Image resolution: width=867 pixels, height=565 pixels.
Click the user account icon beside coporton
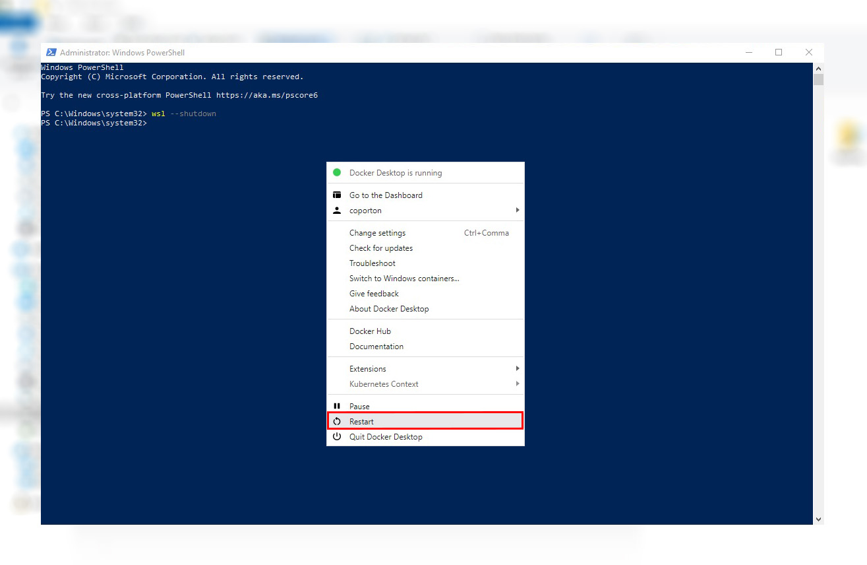[337, 211]
